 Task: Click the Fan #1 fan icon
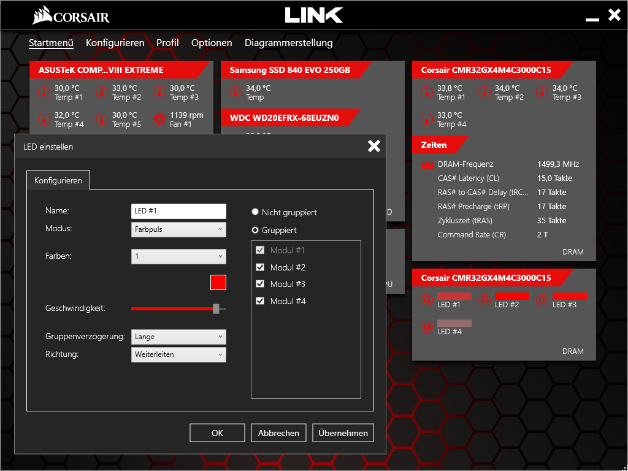(x=160, y=120)
